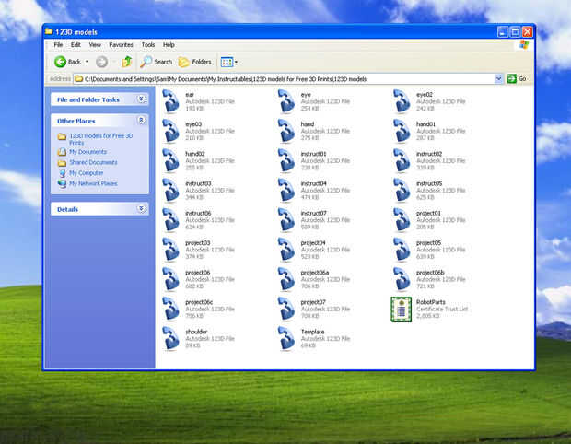Screen dimensions: 571x444
Task: Toggle the Folders pane button
Action: pos(195,62)
